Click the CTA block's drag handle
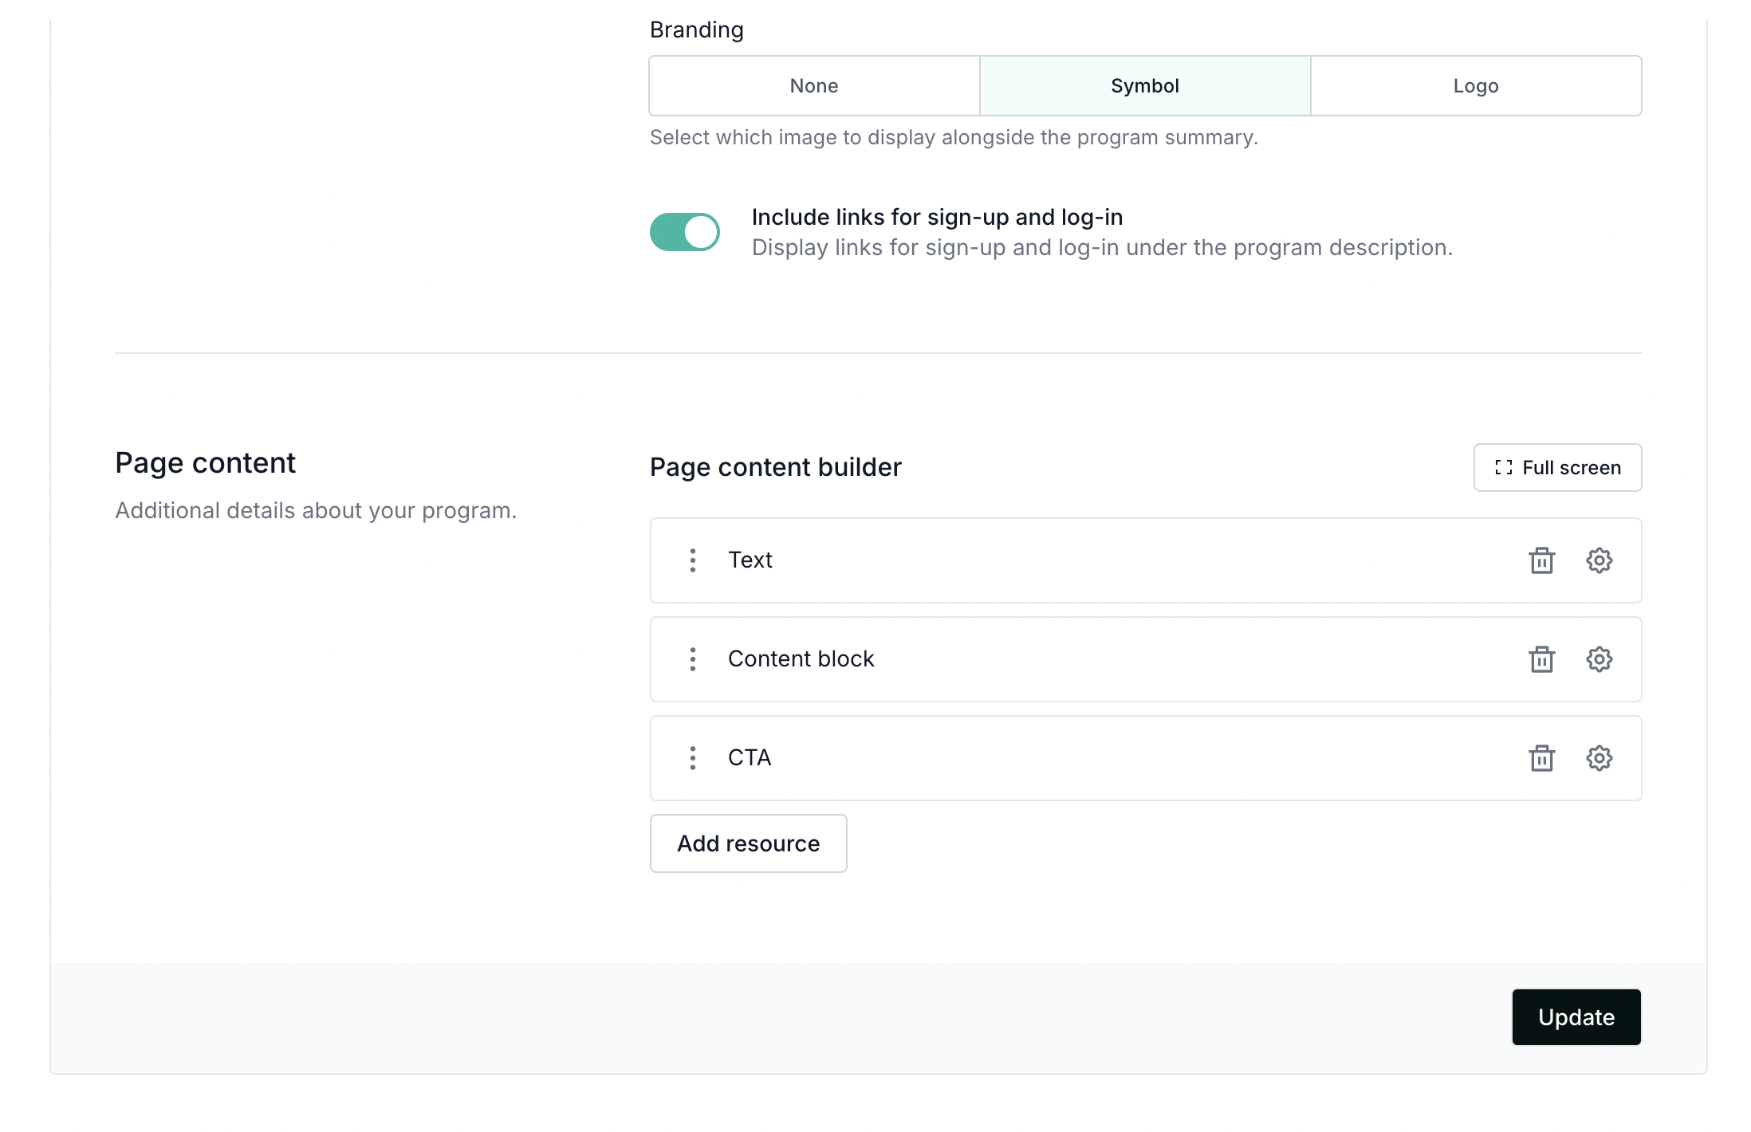This screenshot has width=1751, height=1132. (692, 758)
